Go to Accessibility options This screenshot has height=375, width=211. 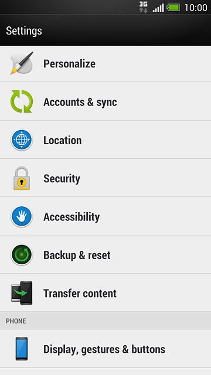pos(105,216)
